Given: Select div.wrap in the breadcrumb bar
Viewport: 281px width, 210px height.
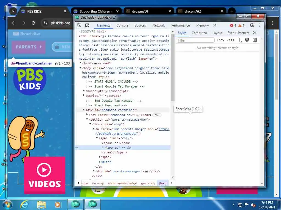Looking at the screenshot, I should 98,183.
